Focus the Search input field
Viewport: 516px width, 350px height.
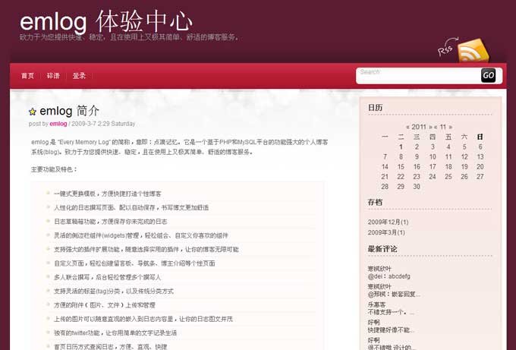pos(419,76)
